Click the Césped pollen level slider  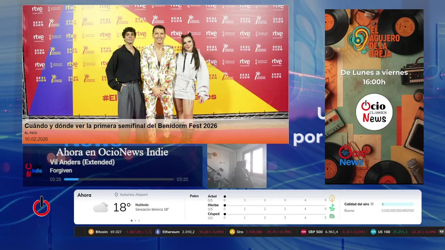(x=275, y=214)
